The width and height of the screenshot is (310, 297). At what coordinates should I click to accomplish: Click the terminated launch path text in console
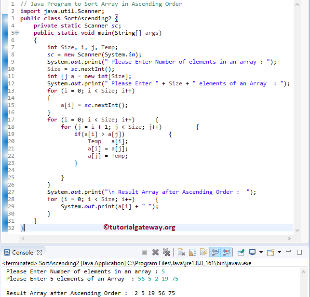point(127,263)
